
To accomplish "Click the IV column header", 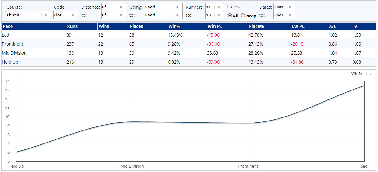I will pyautogui.click(x=355, y=26).
